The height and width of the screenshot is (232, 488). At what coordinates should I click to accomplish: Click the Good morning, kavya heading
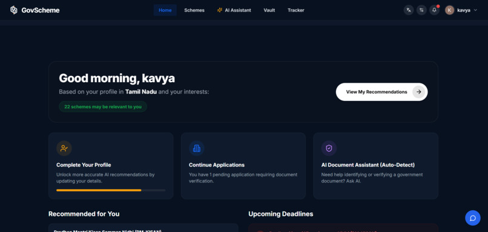click(117, 79)
